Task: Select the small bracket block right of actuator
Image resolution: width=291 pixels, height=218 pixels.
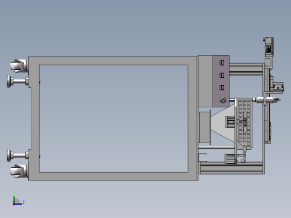Action: pyautogui.click(x=278, y=87)
